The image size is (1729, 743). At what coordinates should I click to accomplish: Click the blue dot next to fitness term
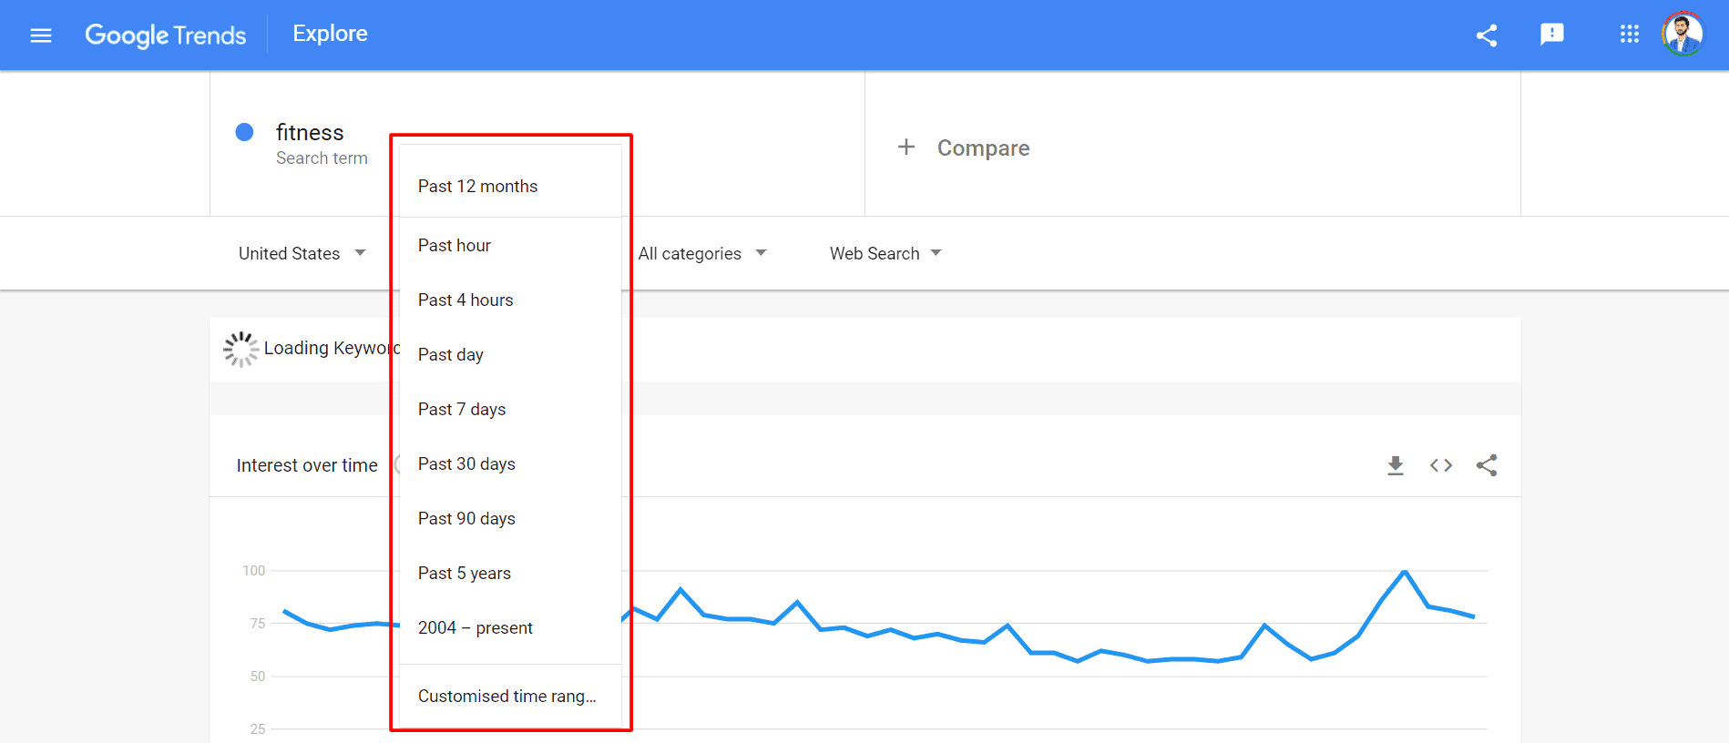click(244, 132)
